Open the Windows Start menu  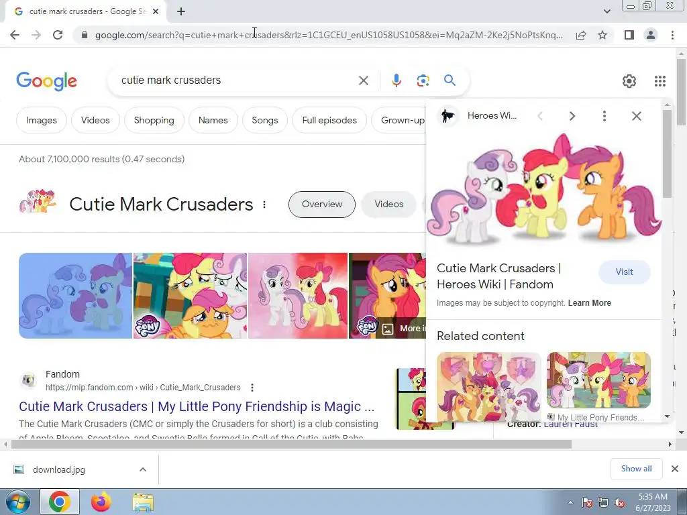coord(17,502)
